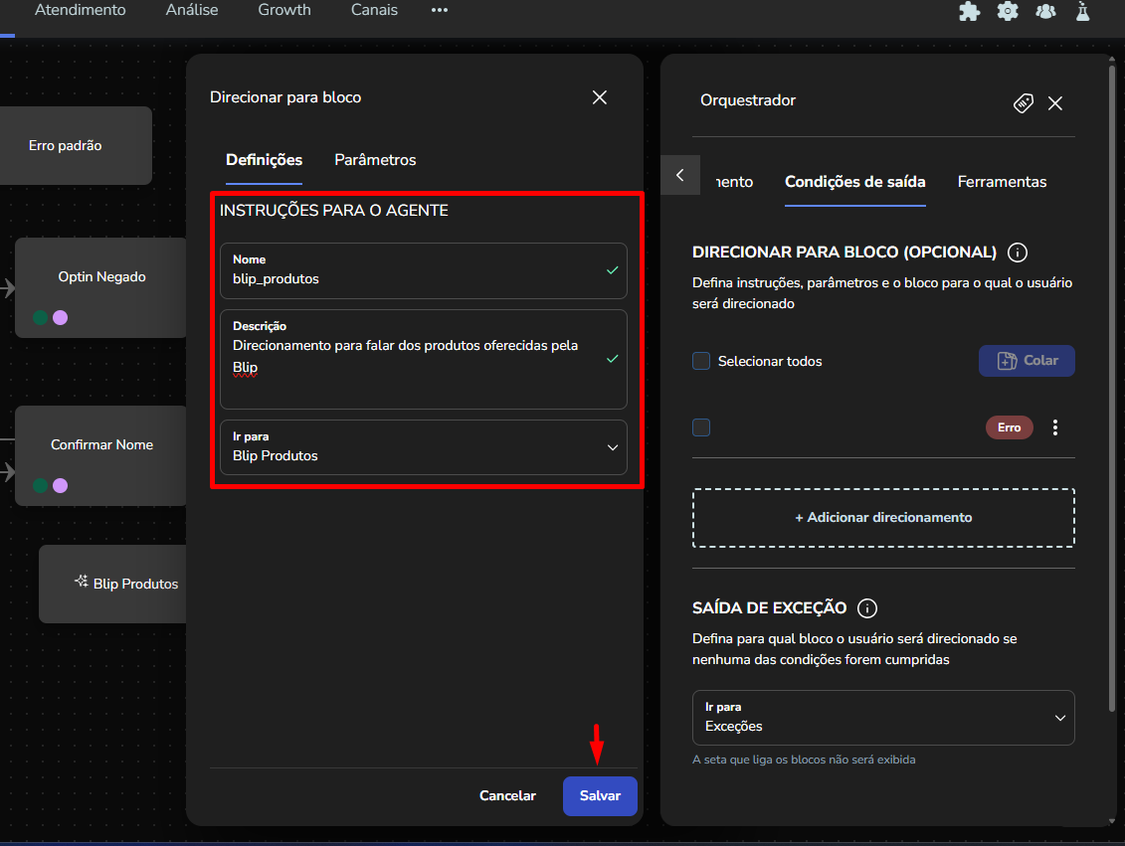
Task: Click Adicionar direcionamento button
Action: coord(883,517)
